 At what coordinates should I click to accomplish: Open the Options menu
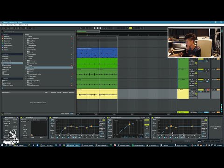21,25
